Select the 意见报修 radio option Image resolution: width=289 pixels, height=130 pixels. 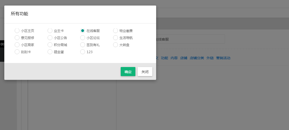[17, 38]
